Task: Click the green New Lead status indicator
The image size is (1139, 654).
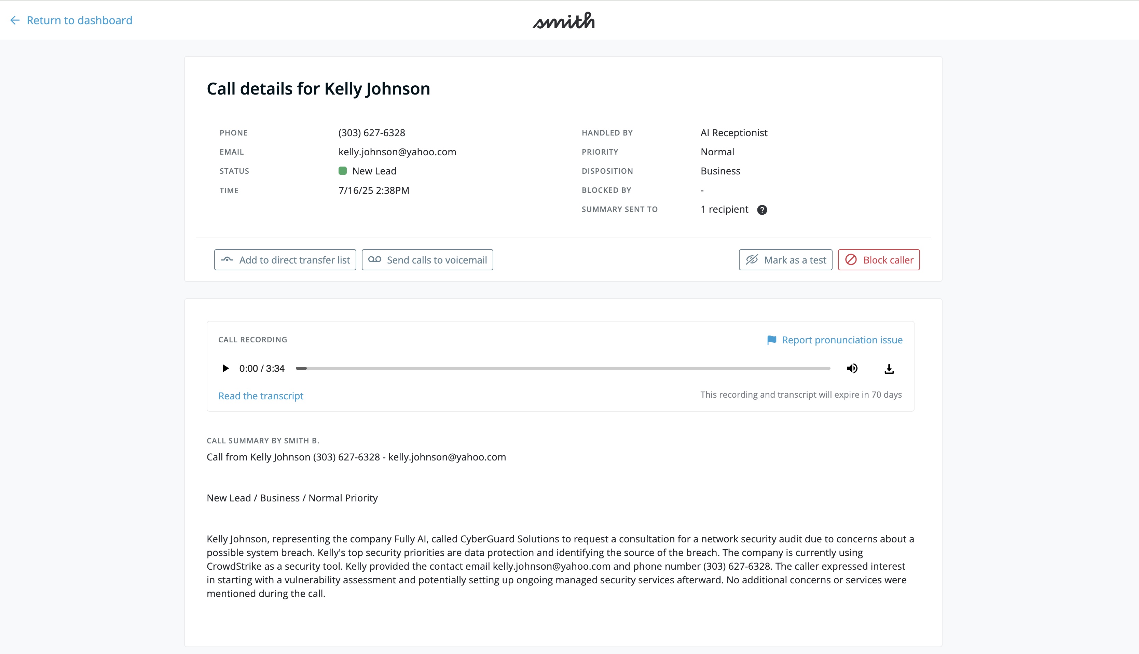Action: tap(343, 171)
